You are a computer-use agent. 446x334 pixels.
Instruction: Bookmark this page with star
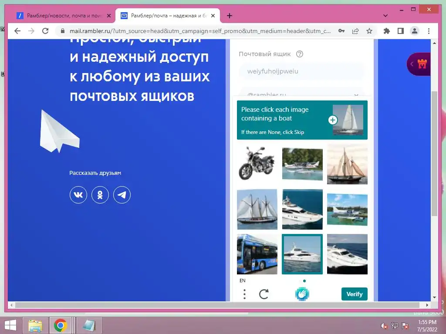coord(369,31)
